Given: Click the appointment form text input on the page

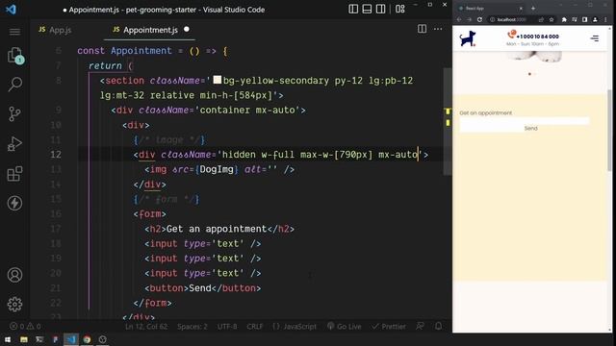Looking at the screenshot, I should tap(525, 120).
